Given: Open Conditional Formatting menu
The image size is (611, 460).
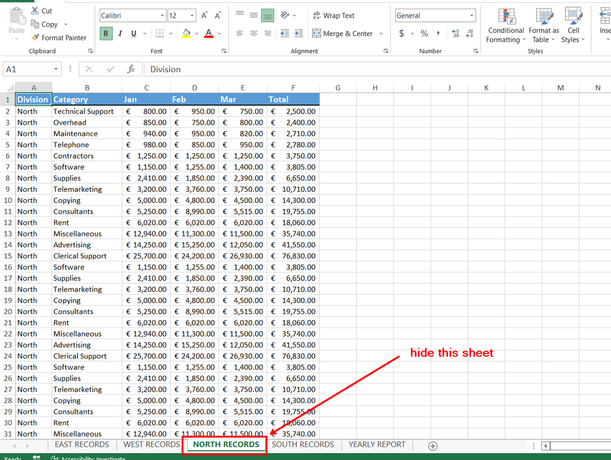Looking at the screenshot, I should click(x=506, y=26).
